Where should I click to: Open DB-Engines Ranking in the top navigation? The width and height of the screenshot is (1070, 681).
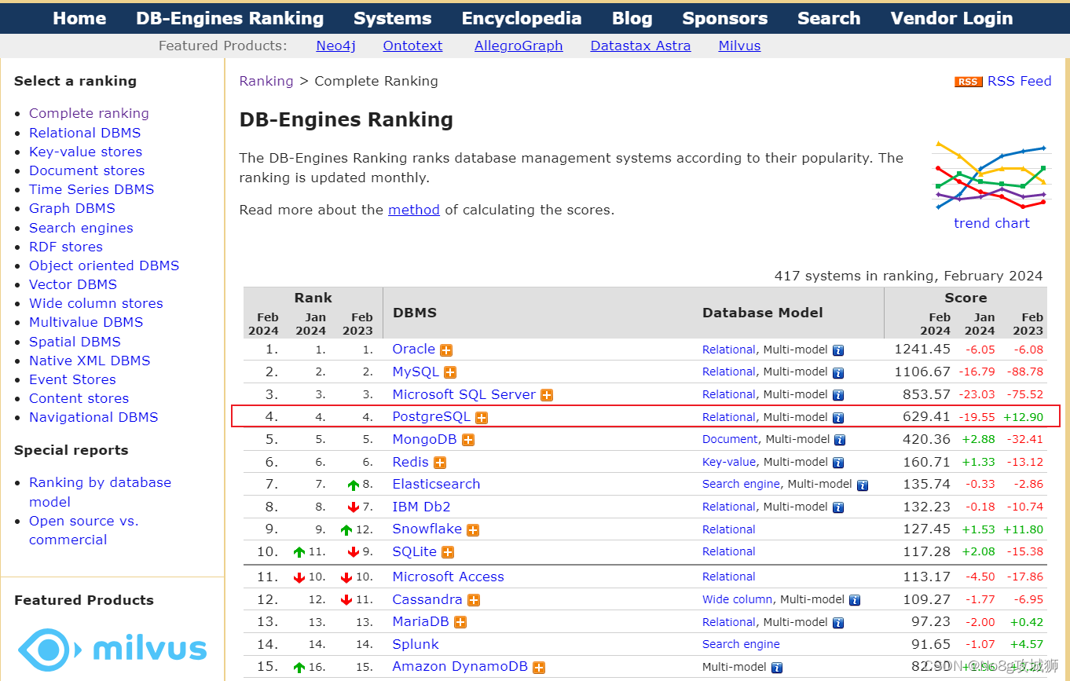(230, 18)
